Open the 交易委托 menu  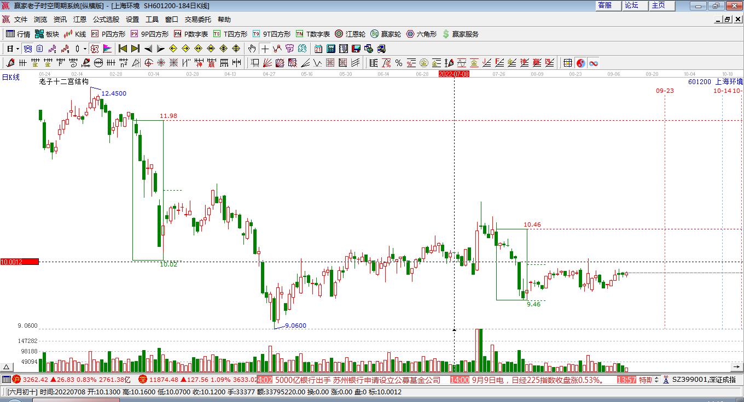(197, 20)
